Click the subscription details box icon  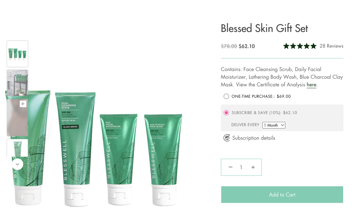226,138
